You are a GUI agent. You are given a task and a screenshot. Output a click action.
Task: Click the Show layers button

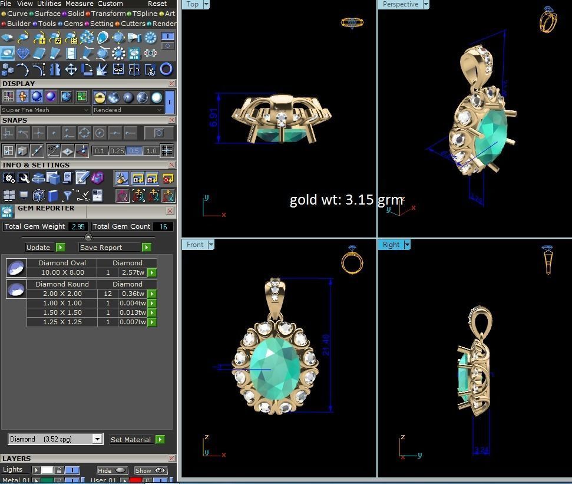tap(151, 470)
